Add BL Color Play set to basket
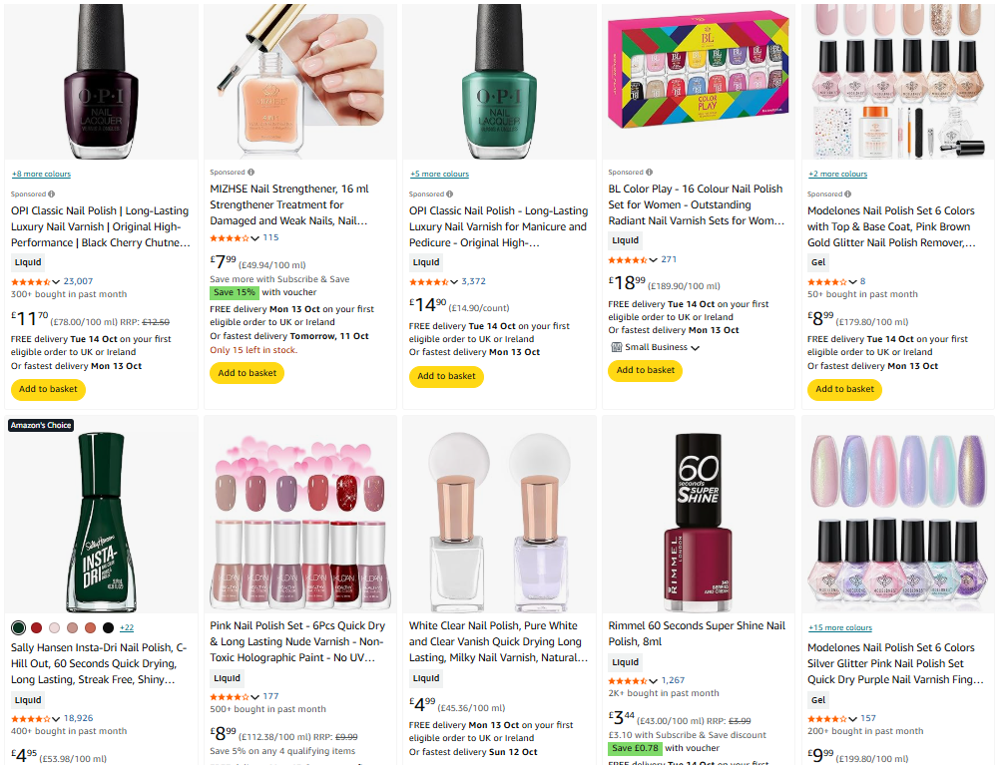Screen dimensions: 1001x769 click(x=645, y=370)
